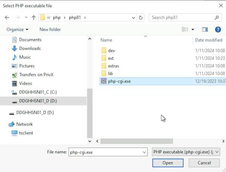Image resolution: width=226 pixels, height=172 pixels.
Task: Click the Back navigation arrow
Action: tap(7, 17)
